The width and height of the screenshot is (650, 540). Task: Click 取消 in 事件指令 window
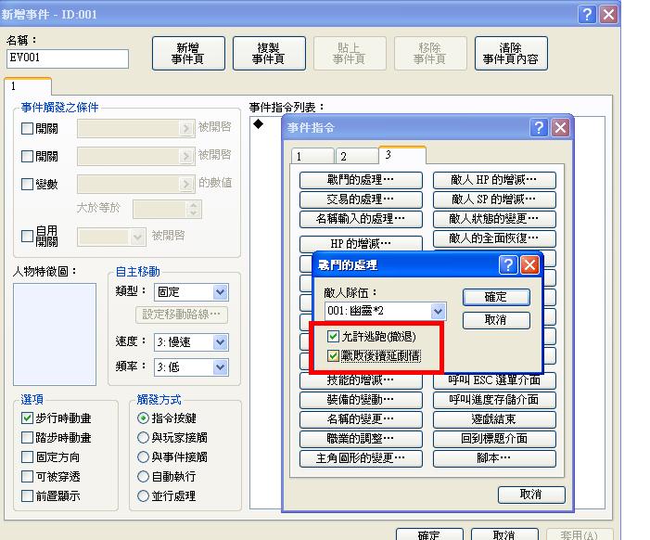point(531,495)
